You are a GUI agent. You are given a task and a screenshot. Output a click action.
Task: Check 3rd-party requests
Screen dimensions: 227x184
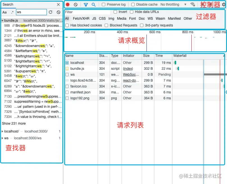142,25
